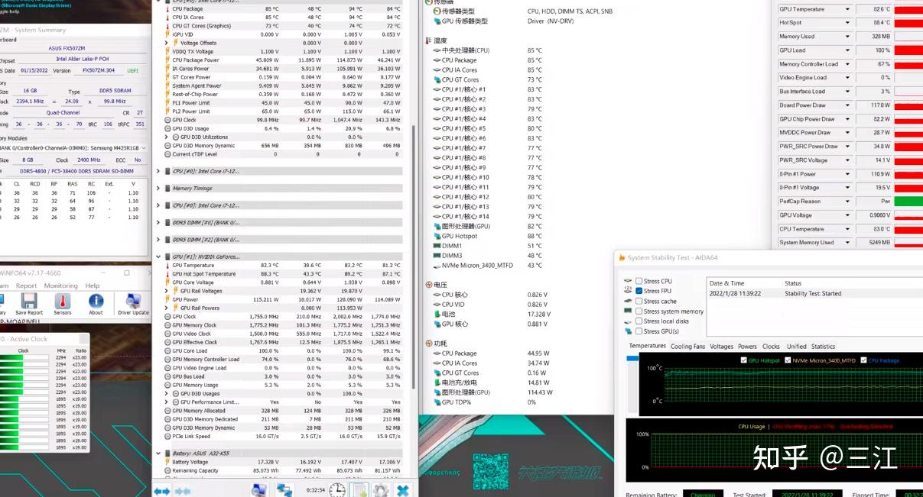The image size is (923, 497).
Task: Open Driver Update tool in HWiNFO64
Action: coord(133,302)
